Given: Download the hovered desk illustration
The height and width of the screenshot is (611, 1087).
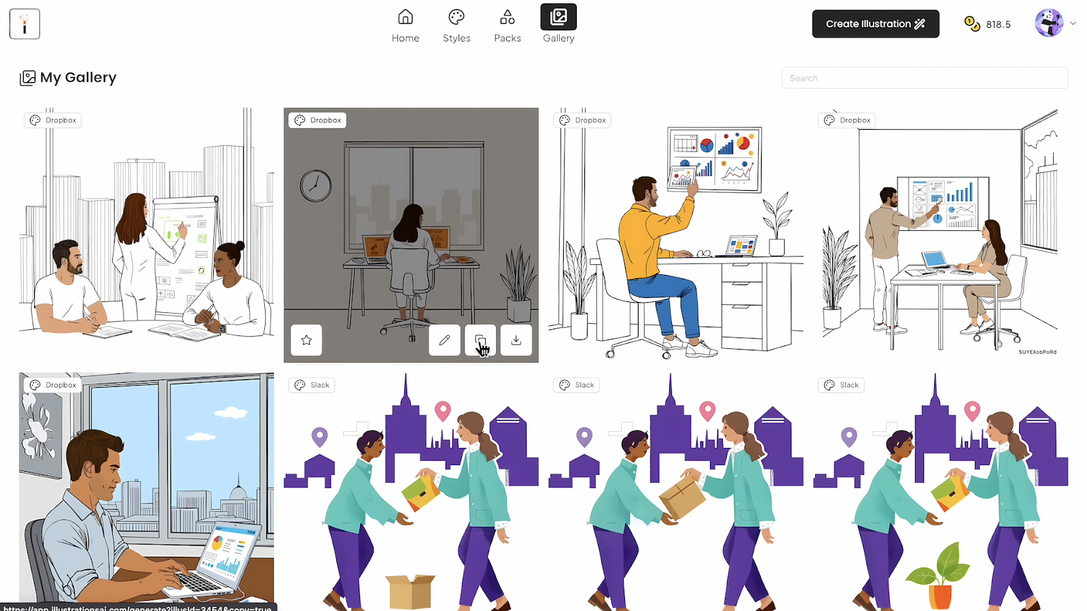Looking at the screenshot, I should coord(516,340).
